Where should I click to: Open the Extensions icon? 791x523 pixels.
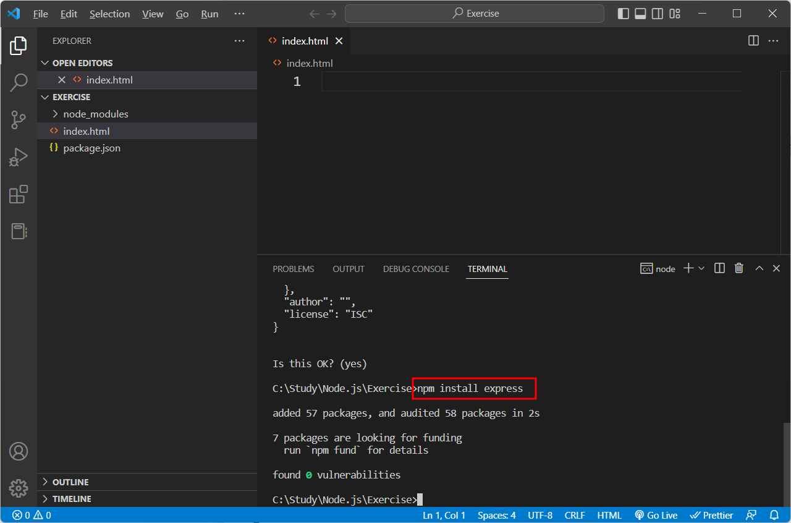(19, 194)
